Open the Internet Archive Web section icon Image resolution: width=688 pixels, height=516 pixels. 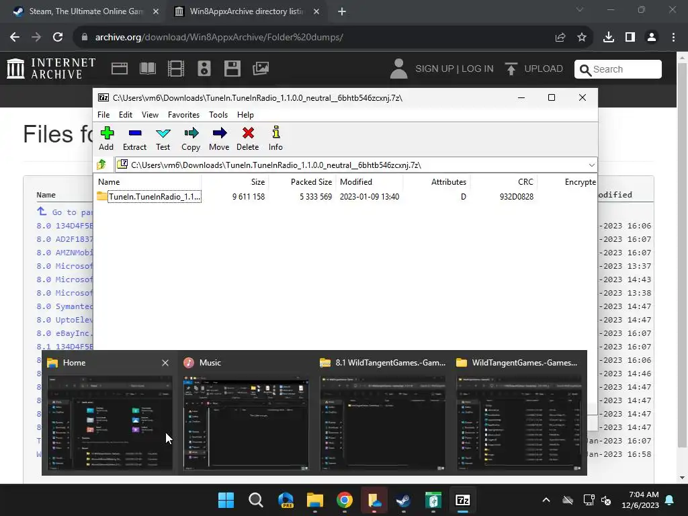[120, 69]
